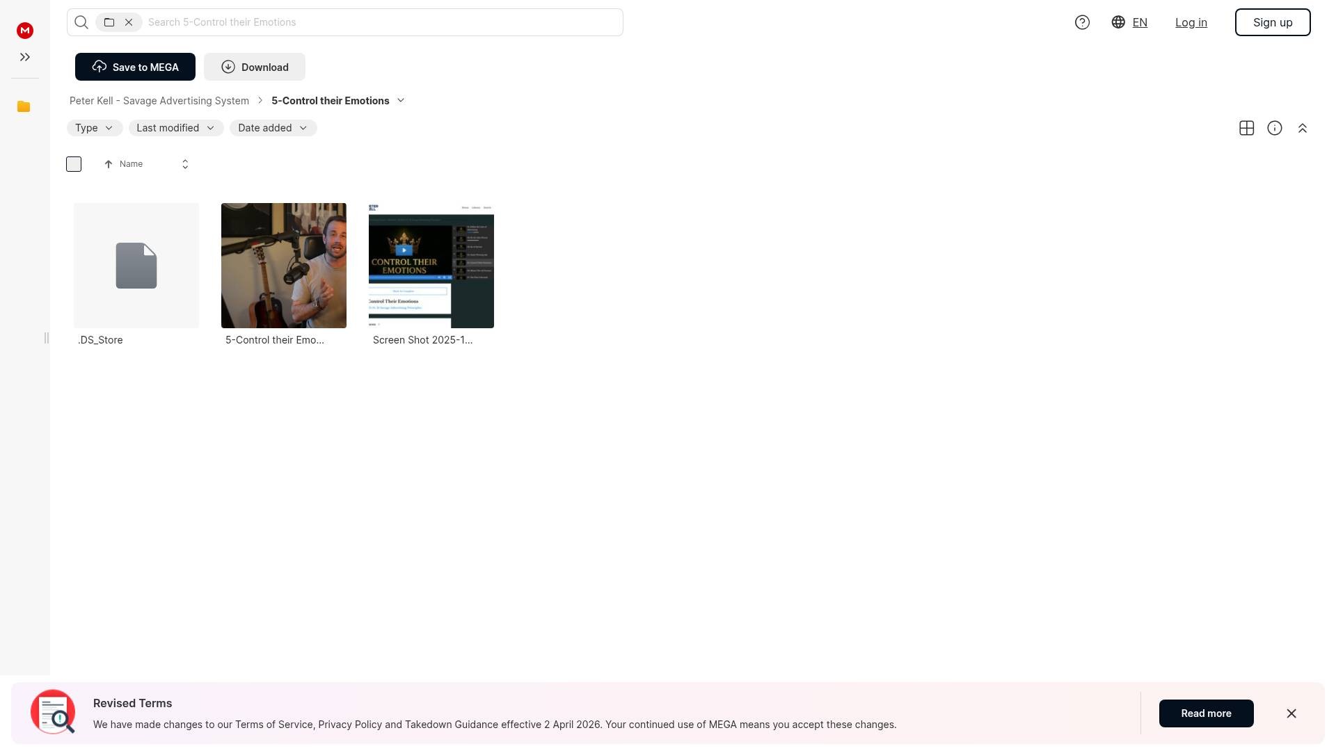The image size is (1336, 751).
Task: Go to Peter Kell parent folder breadcrumb
Action: pyautogui.click(x=159, y=101)
